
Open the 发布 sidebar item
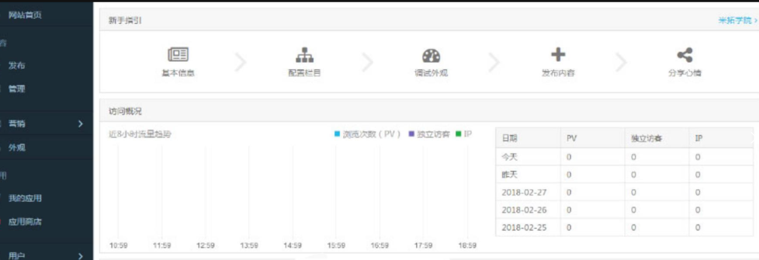point(17,66)
